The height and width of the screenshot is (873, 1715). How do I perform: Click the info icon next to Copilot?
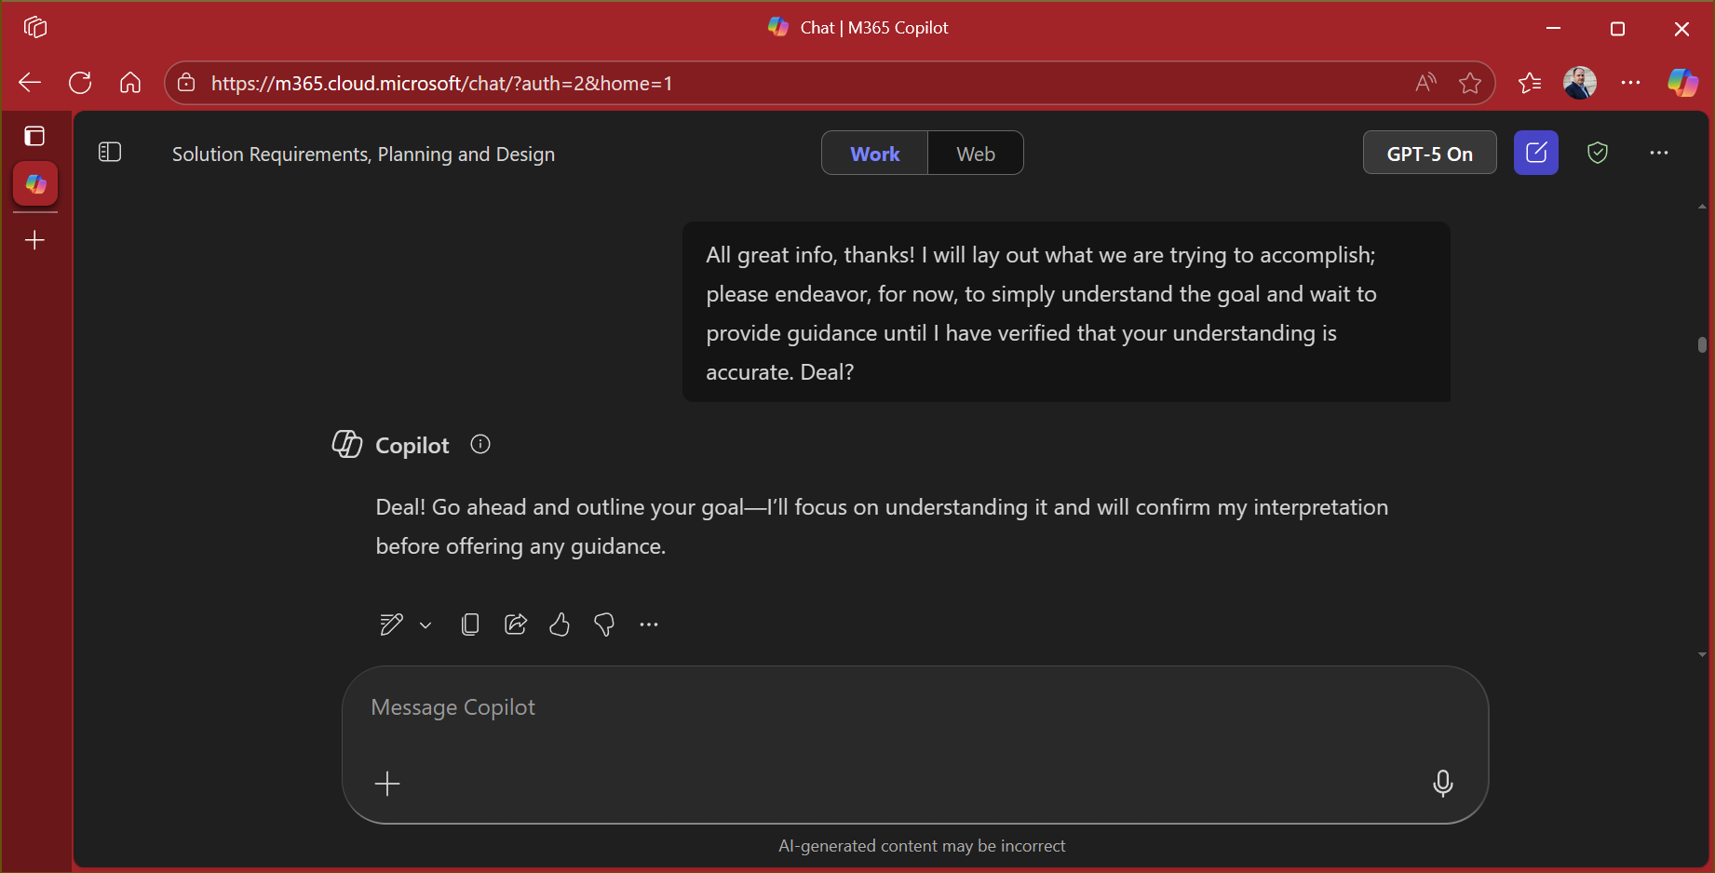click(480, 445)
